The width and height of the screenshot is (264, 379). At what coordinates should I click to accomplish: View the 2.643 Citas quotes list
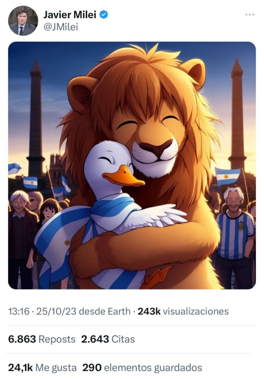pos(108,339)
